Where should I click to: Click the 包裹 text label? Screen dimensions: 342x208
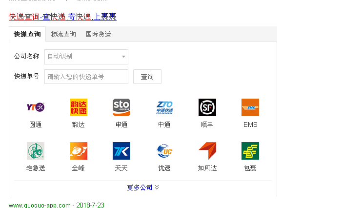click(250, 168)
